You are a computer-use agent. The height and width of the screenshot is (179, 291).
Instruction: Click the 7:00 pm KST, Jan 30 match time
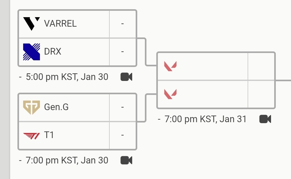click(67, 160)
